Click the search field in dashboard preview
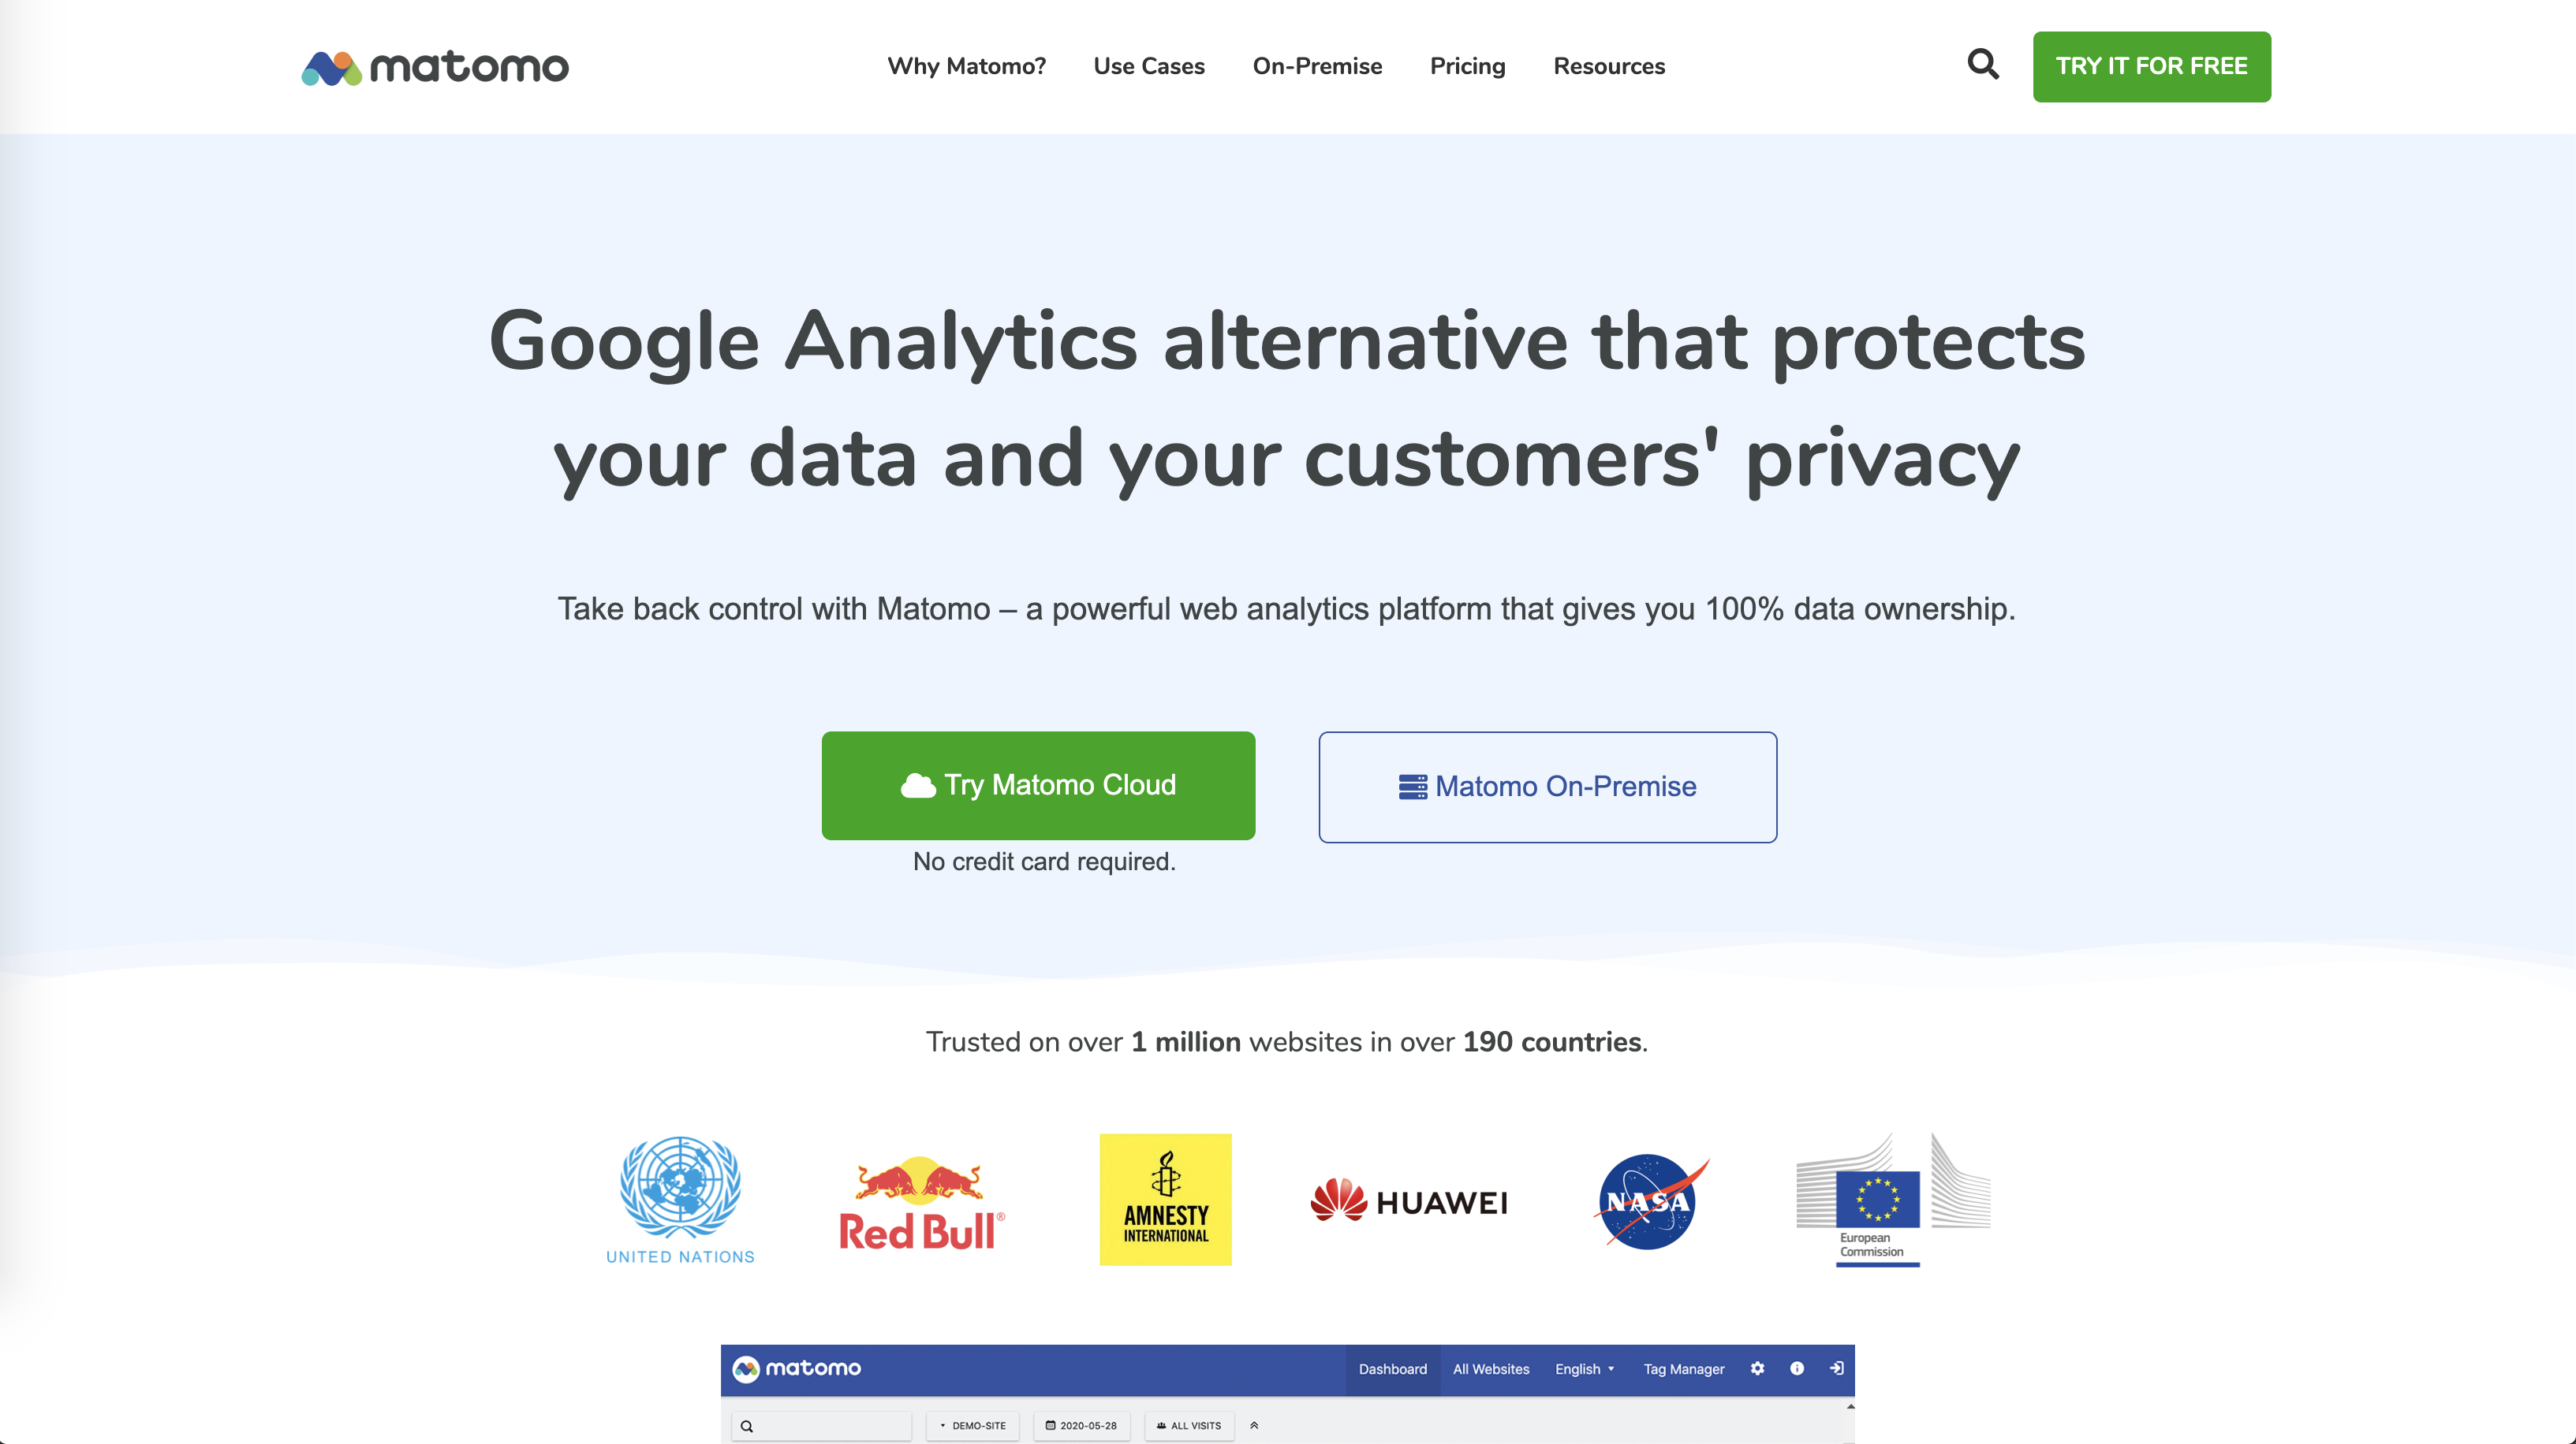The height and width of the screenshot is (1444, 2576). point(822,1426)
